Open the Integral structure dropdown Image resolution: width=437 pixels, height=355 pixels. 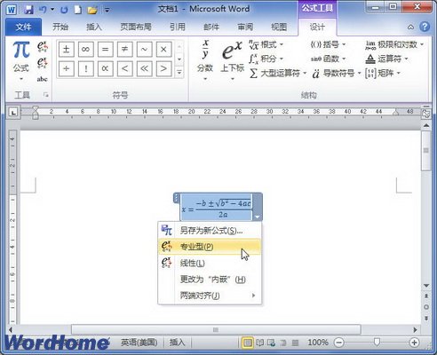pyautogui.click(x=266, y=59)
